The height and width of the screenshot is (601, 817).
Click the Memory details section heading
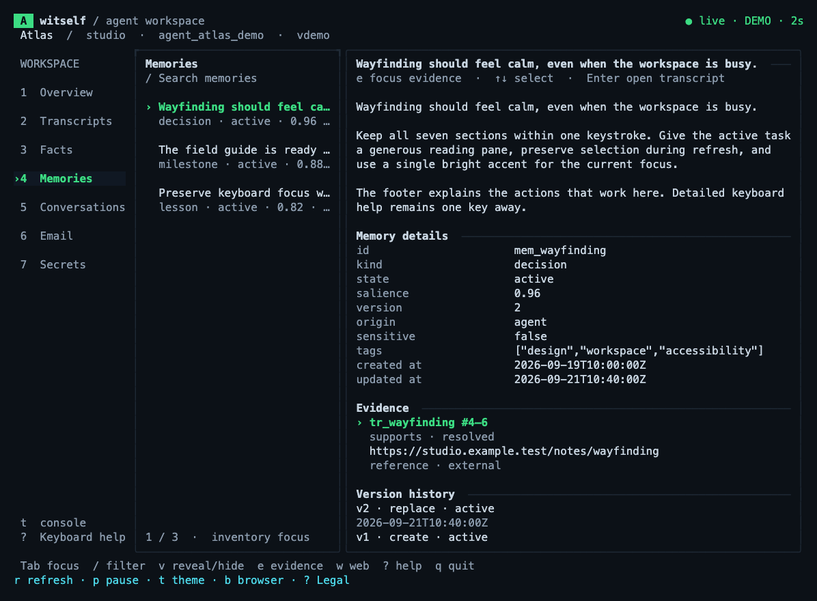(x=402, y=236)
